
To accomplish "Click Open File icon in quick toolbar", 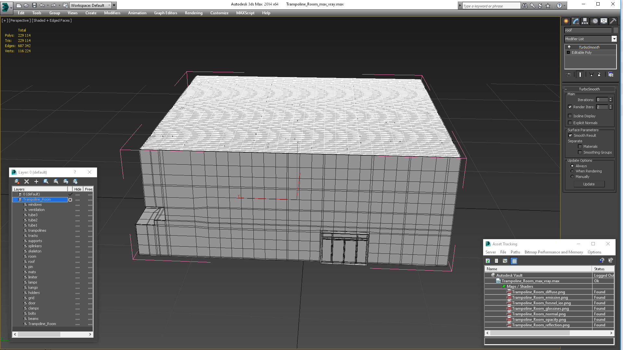I will pyautogui.click(x=26, y=5).
